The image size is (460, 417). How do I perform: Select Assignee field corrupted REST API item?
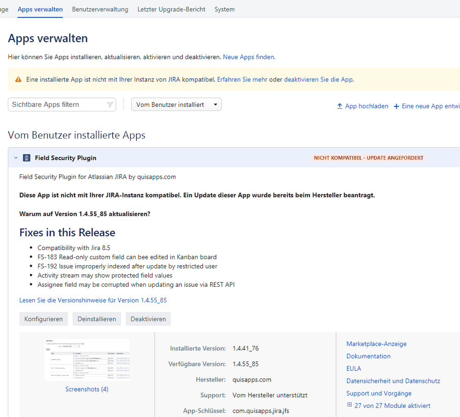(136, 284)
